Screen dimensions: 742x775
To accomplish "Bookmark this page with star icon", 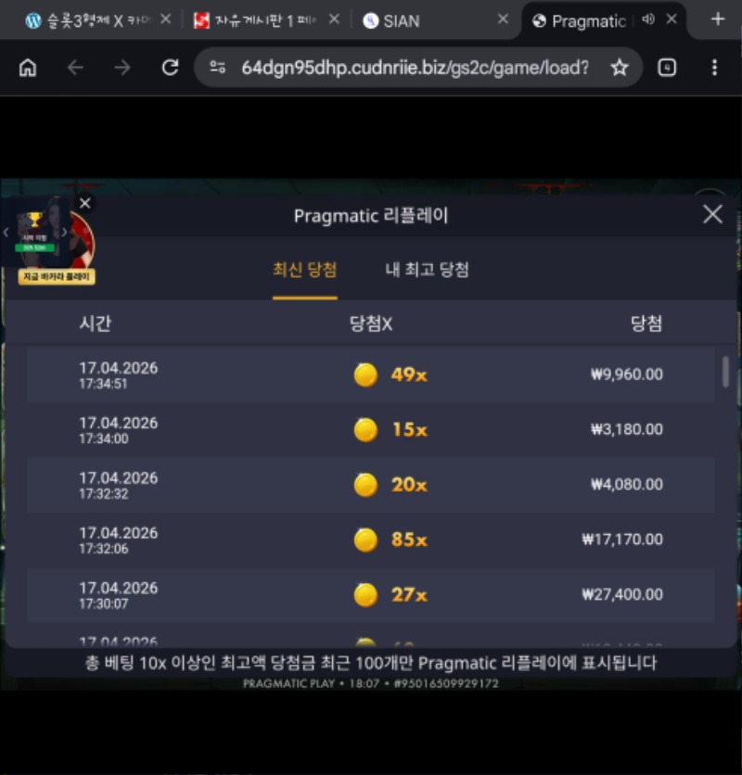I will [620, 68].
